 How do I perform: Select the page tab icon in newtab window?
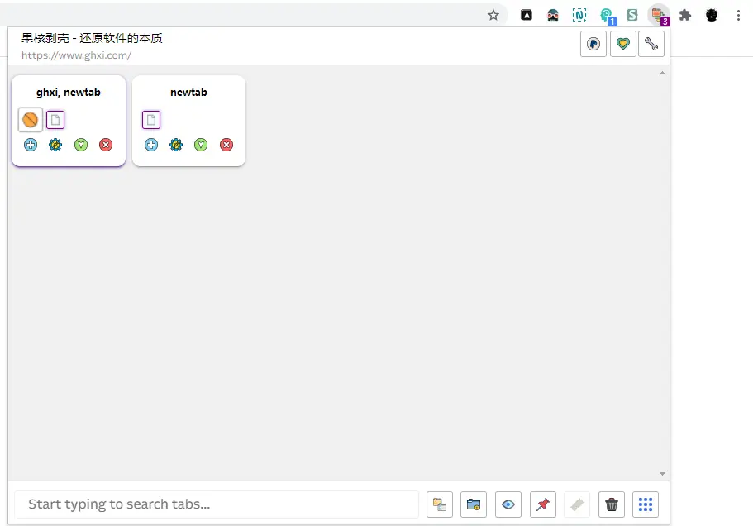point(151,120)
